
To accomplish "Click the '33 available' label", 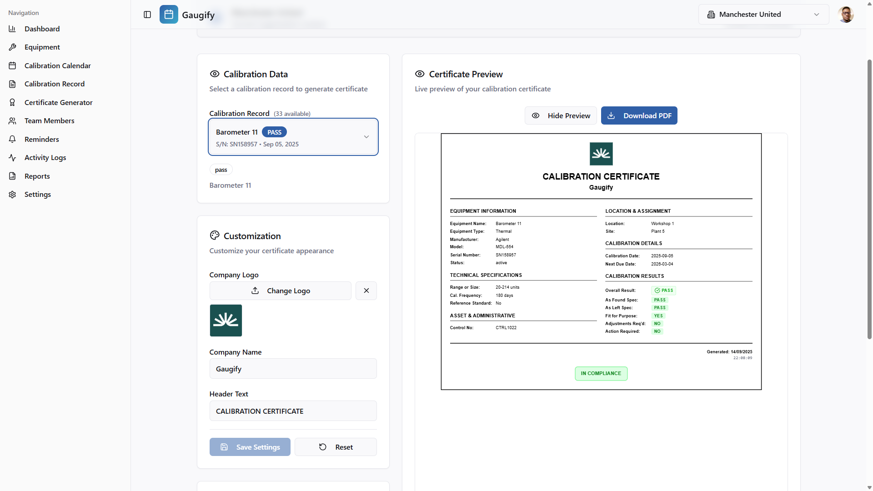I will pos(292,114).
